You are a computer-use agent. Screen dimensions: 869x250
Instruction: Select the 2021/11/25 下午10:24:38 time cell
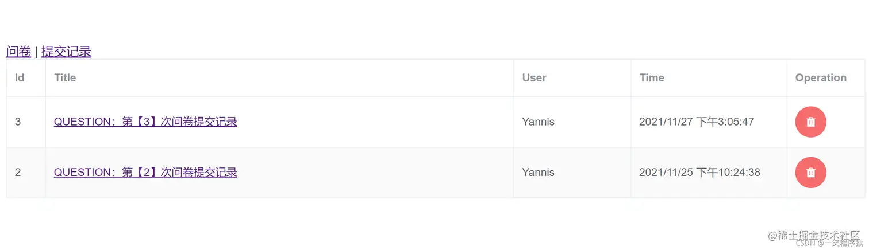point(709,173)
